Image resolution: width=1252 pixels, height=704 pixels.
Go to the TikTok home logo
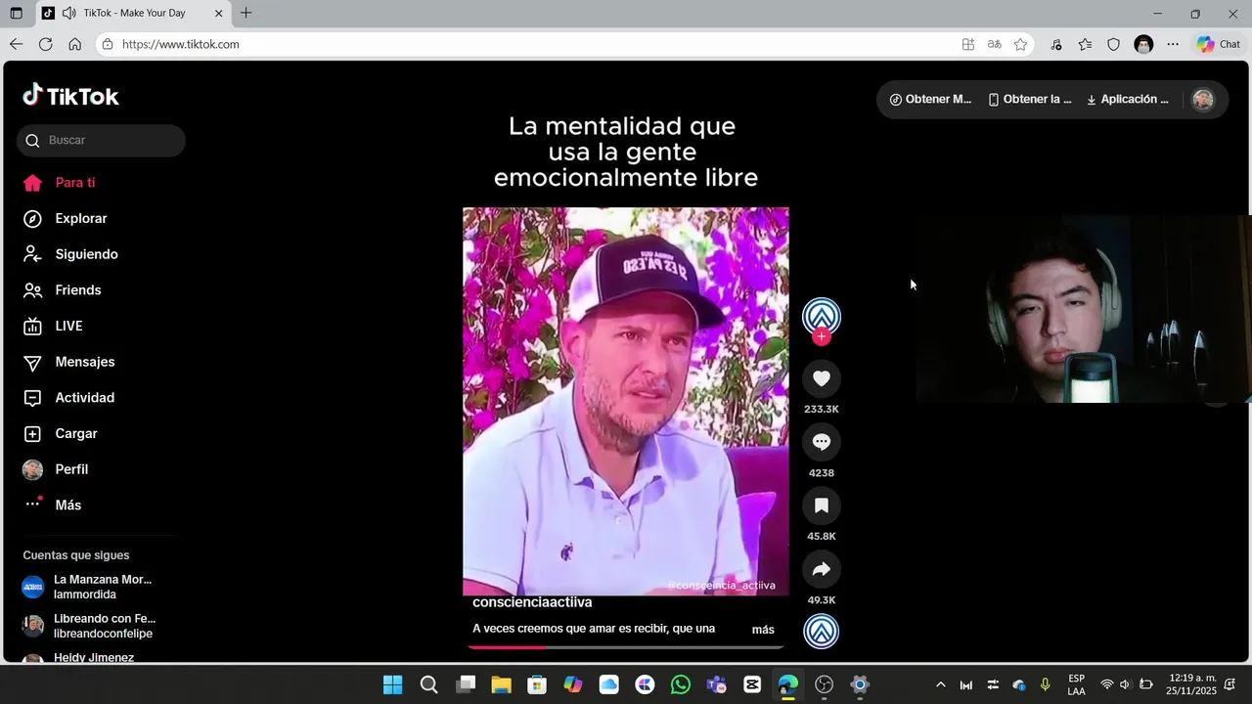coord(70,96)
